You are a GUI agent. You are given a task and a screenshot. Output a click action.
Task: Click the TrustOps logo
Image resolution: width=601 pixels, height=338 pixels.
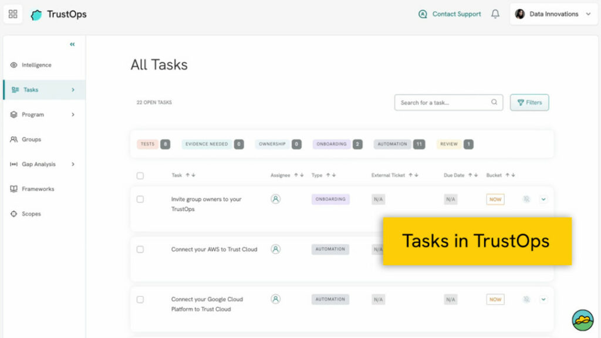[x=59, y=15]
